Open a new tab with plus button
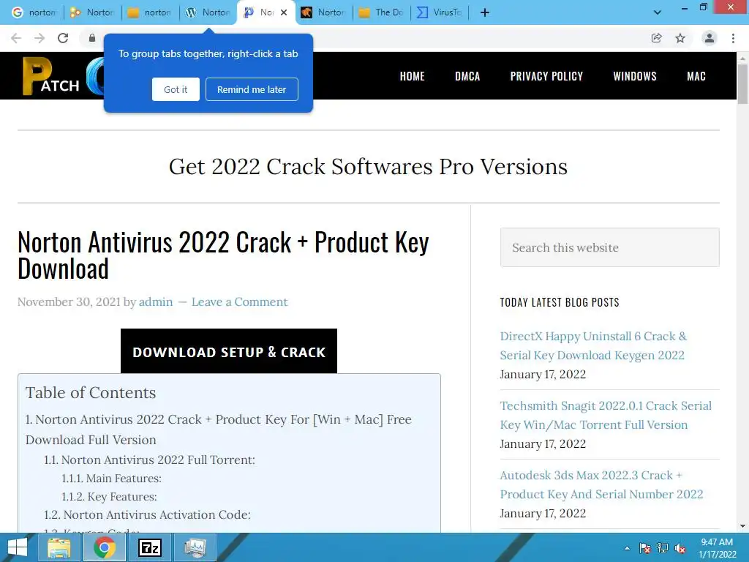 (x=485, y=12)
